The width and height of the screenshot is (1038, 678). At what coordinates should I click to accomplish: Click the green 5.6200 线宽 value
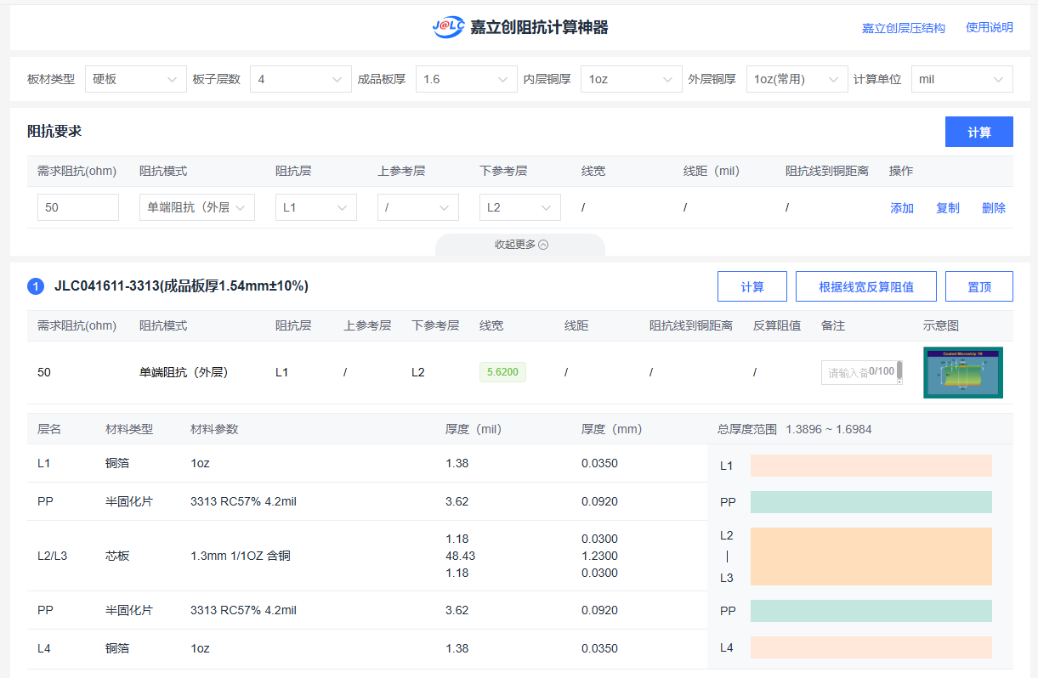coord(503,372)
